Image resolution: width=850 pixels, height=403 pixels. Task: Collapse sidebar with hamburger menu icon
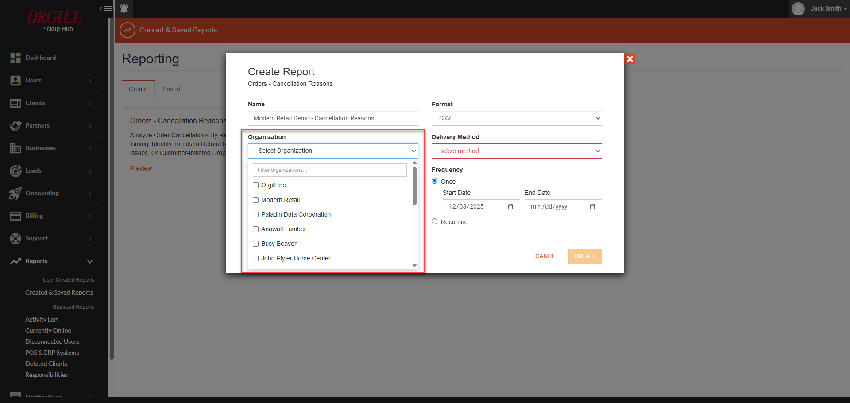pyautogui.click(x=106, y=8)
